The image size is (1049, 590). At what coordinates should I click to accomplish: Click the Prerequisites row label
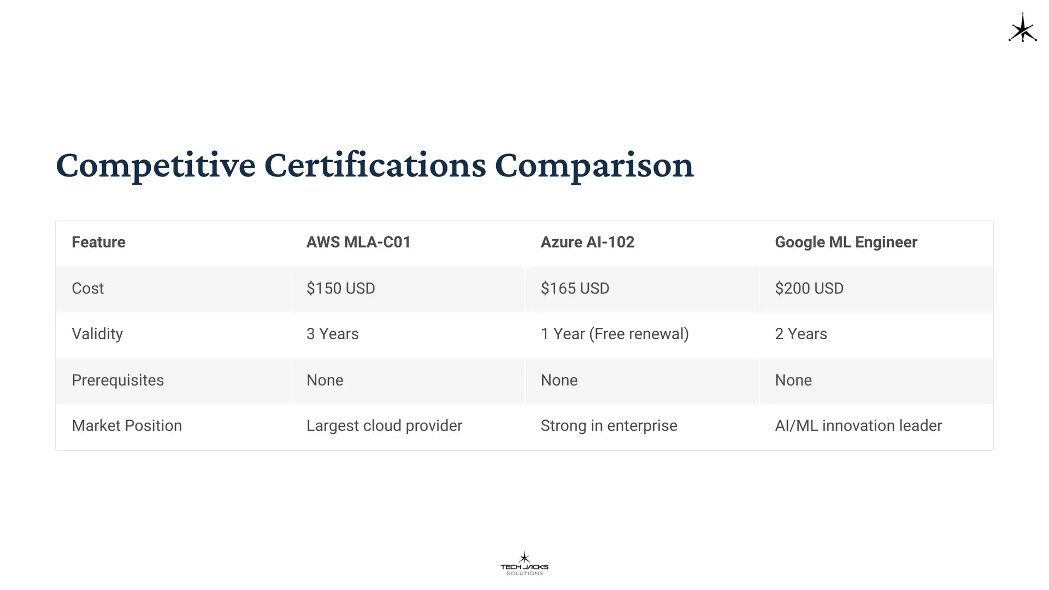[117, 380]
